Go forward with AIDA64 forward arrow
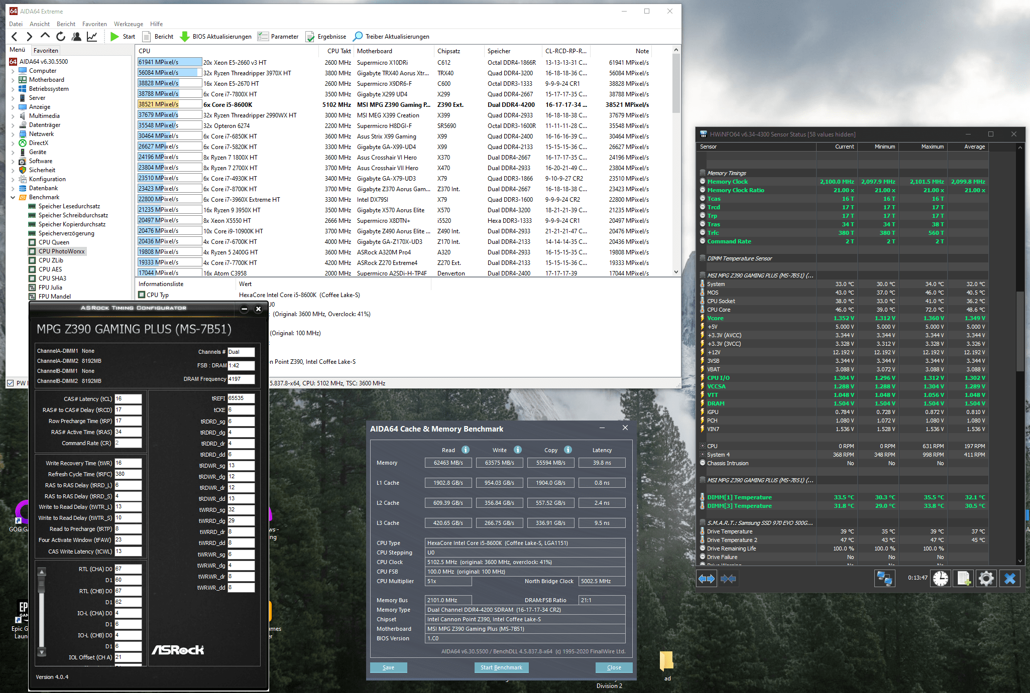 (29, 37)
